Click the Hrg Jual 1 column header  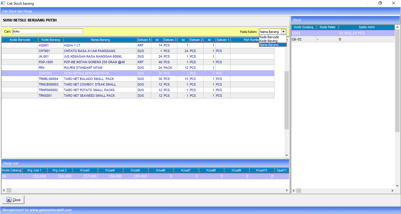pos(34,170)
